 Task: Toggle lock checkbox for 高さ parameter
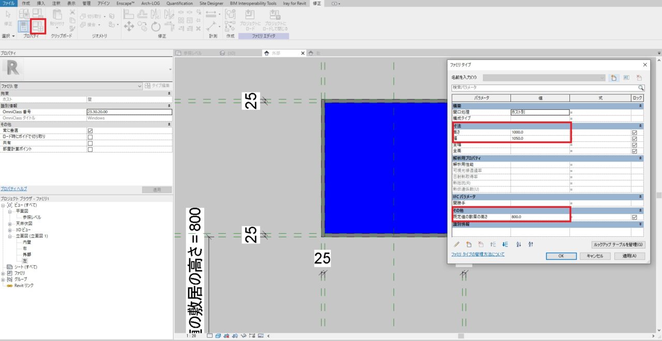coord(634,132)
